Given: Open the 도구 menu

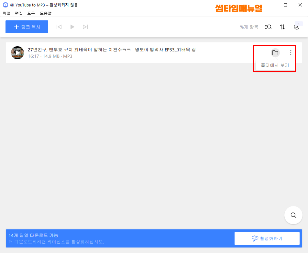Looking at the screenshot, I should 31,13.
